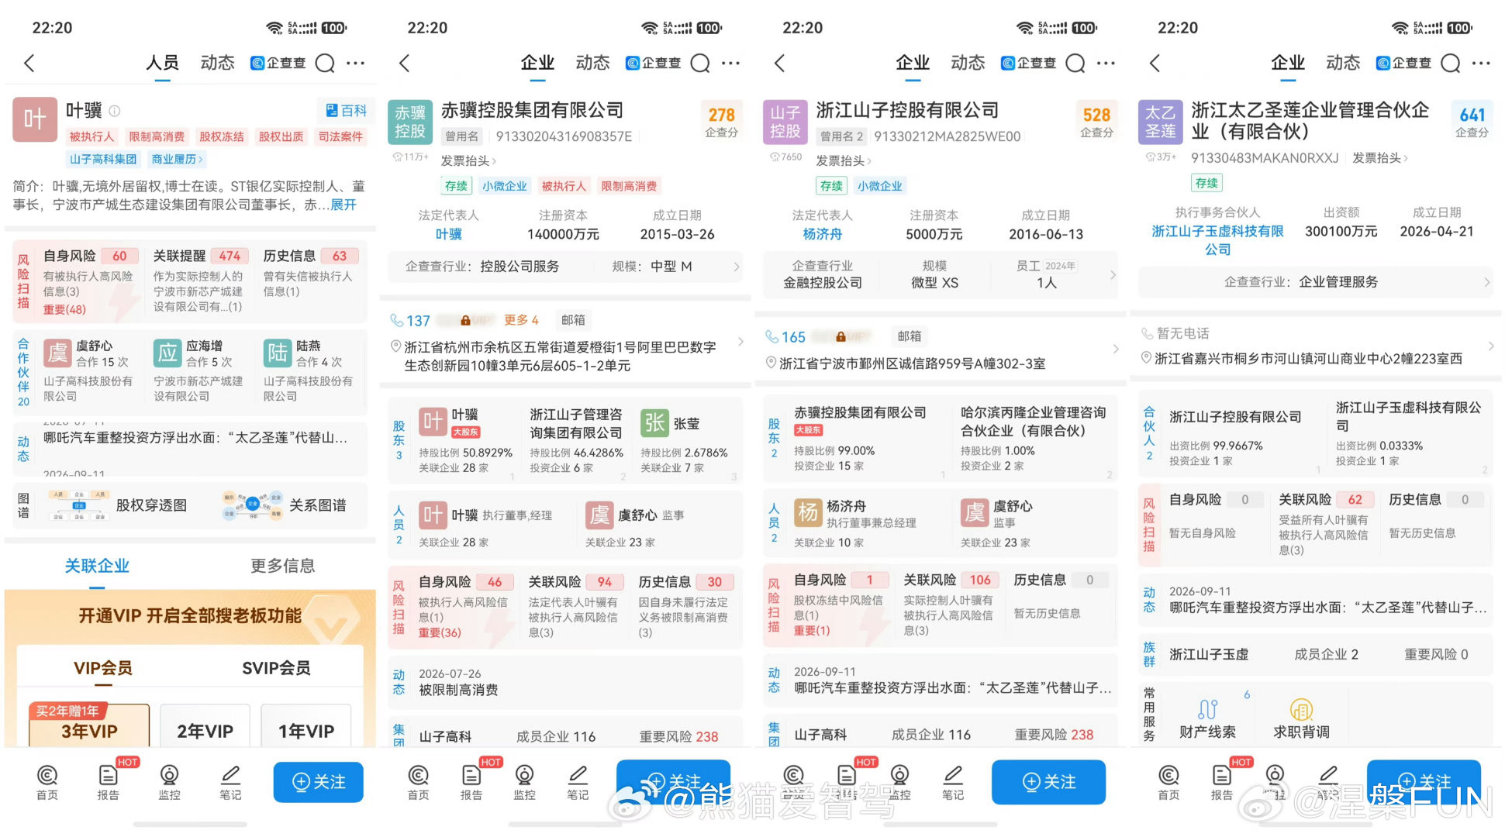Screen dimensions: 1505x837
Task: Open 被限制高消费 news dated 2026-07-26
Action: coord(564,682)
